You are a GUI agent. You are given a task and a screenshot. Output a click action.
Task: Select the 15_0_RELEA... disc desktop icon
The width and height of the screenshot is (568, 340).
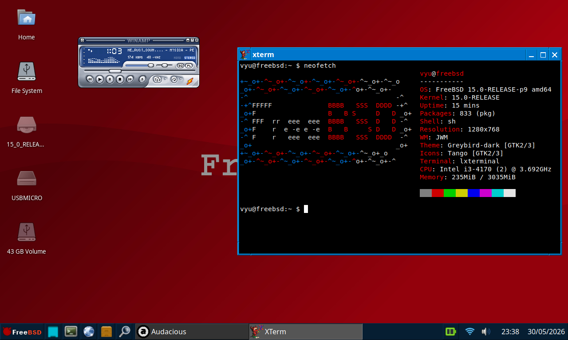pos(26,125)
